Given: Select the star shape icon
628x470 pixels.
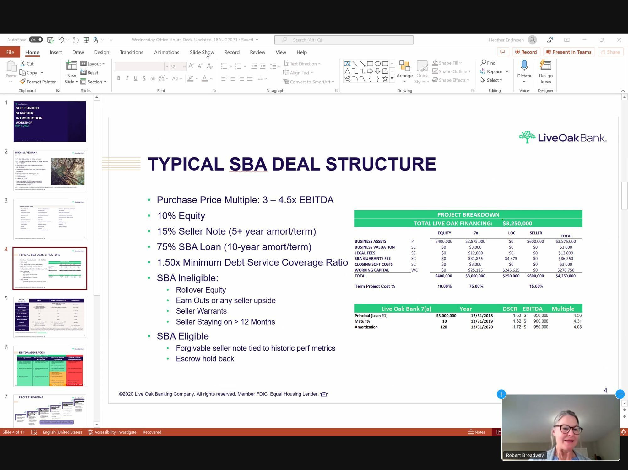Looking at the screenshot, I should pos(385,79).
